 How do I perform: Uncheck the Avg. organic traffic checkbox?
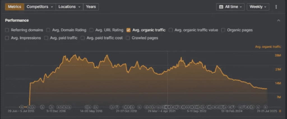click(x=128, y=30)
